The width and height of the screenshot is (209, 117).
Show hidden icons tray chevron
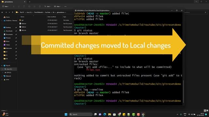pos(177,114)
